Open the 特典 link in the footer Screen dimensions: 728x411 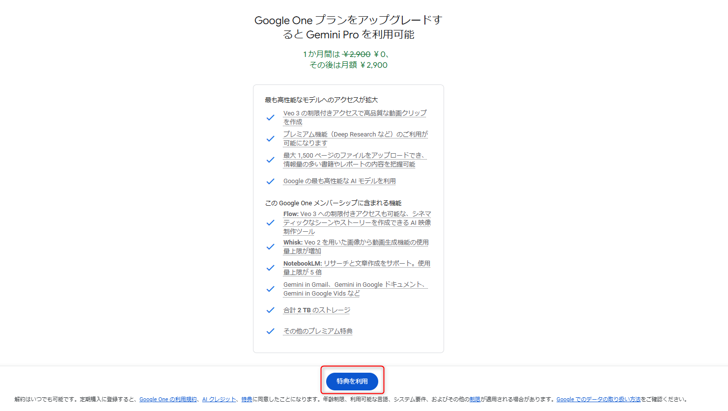[x=247, y=399]
